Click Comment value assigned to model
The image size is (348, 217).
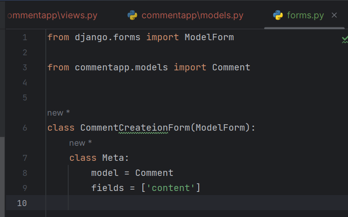pyautogui.click(x=154, y=173)
